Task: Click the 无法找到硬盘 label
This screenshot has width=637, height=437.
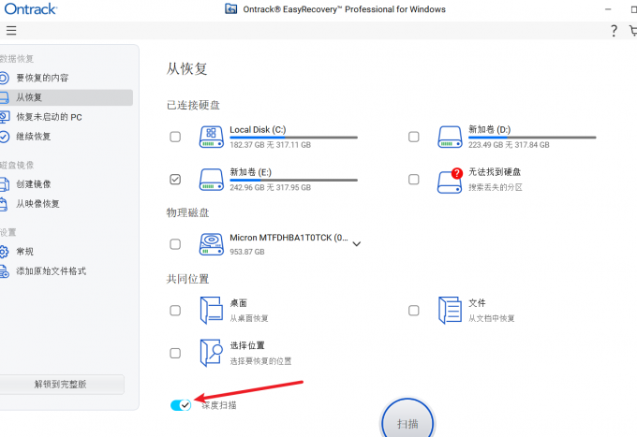Action: point(495,172)
